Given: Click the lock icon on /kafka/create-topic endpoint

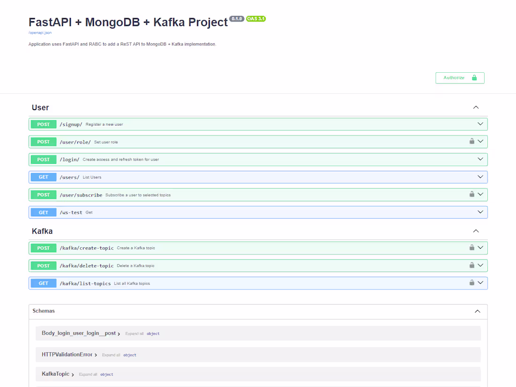Looking at the screenshot, I should pos(472,247).
